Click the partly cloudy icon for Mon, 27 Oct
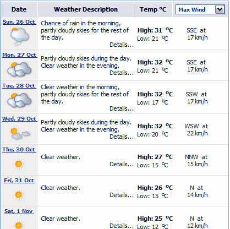 (x=19, y=69)
